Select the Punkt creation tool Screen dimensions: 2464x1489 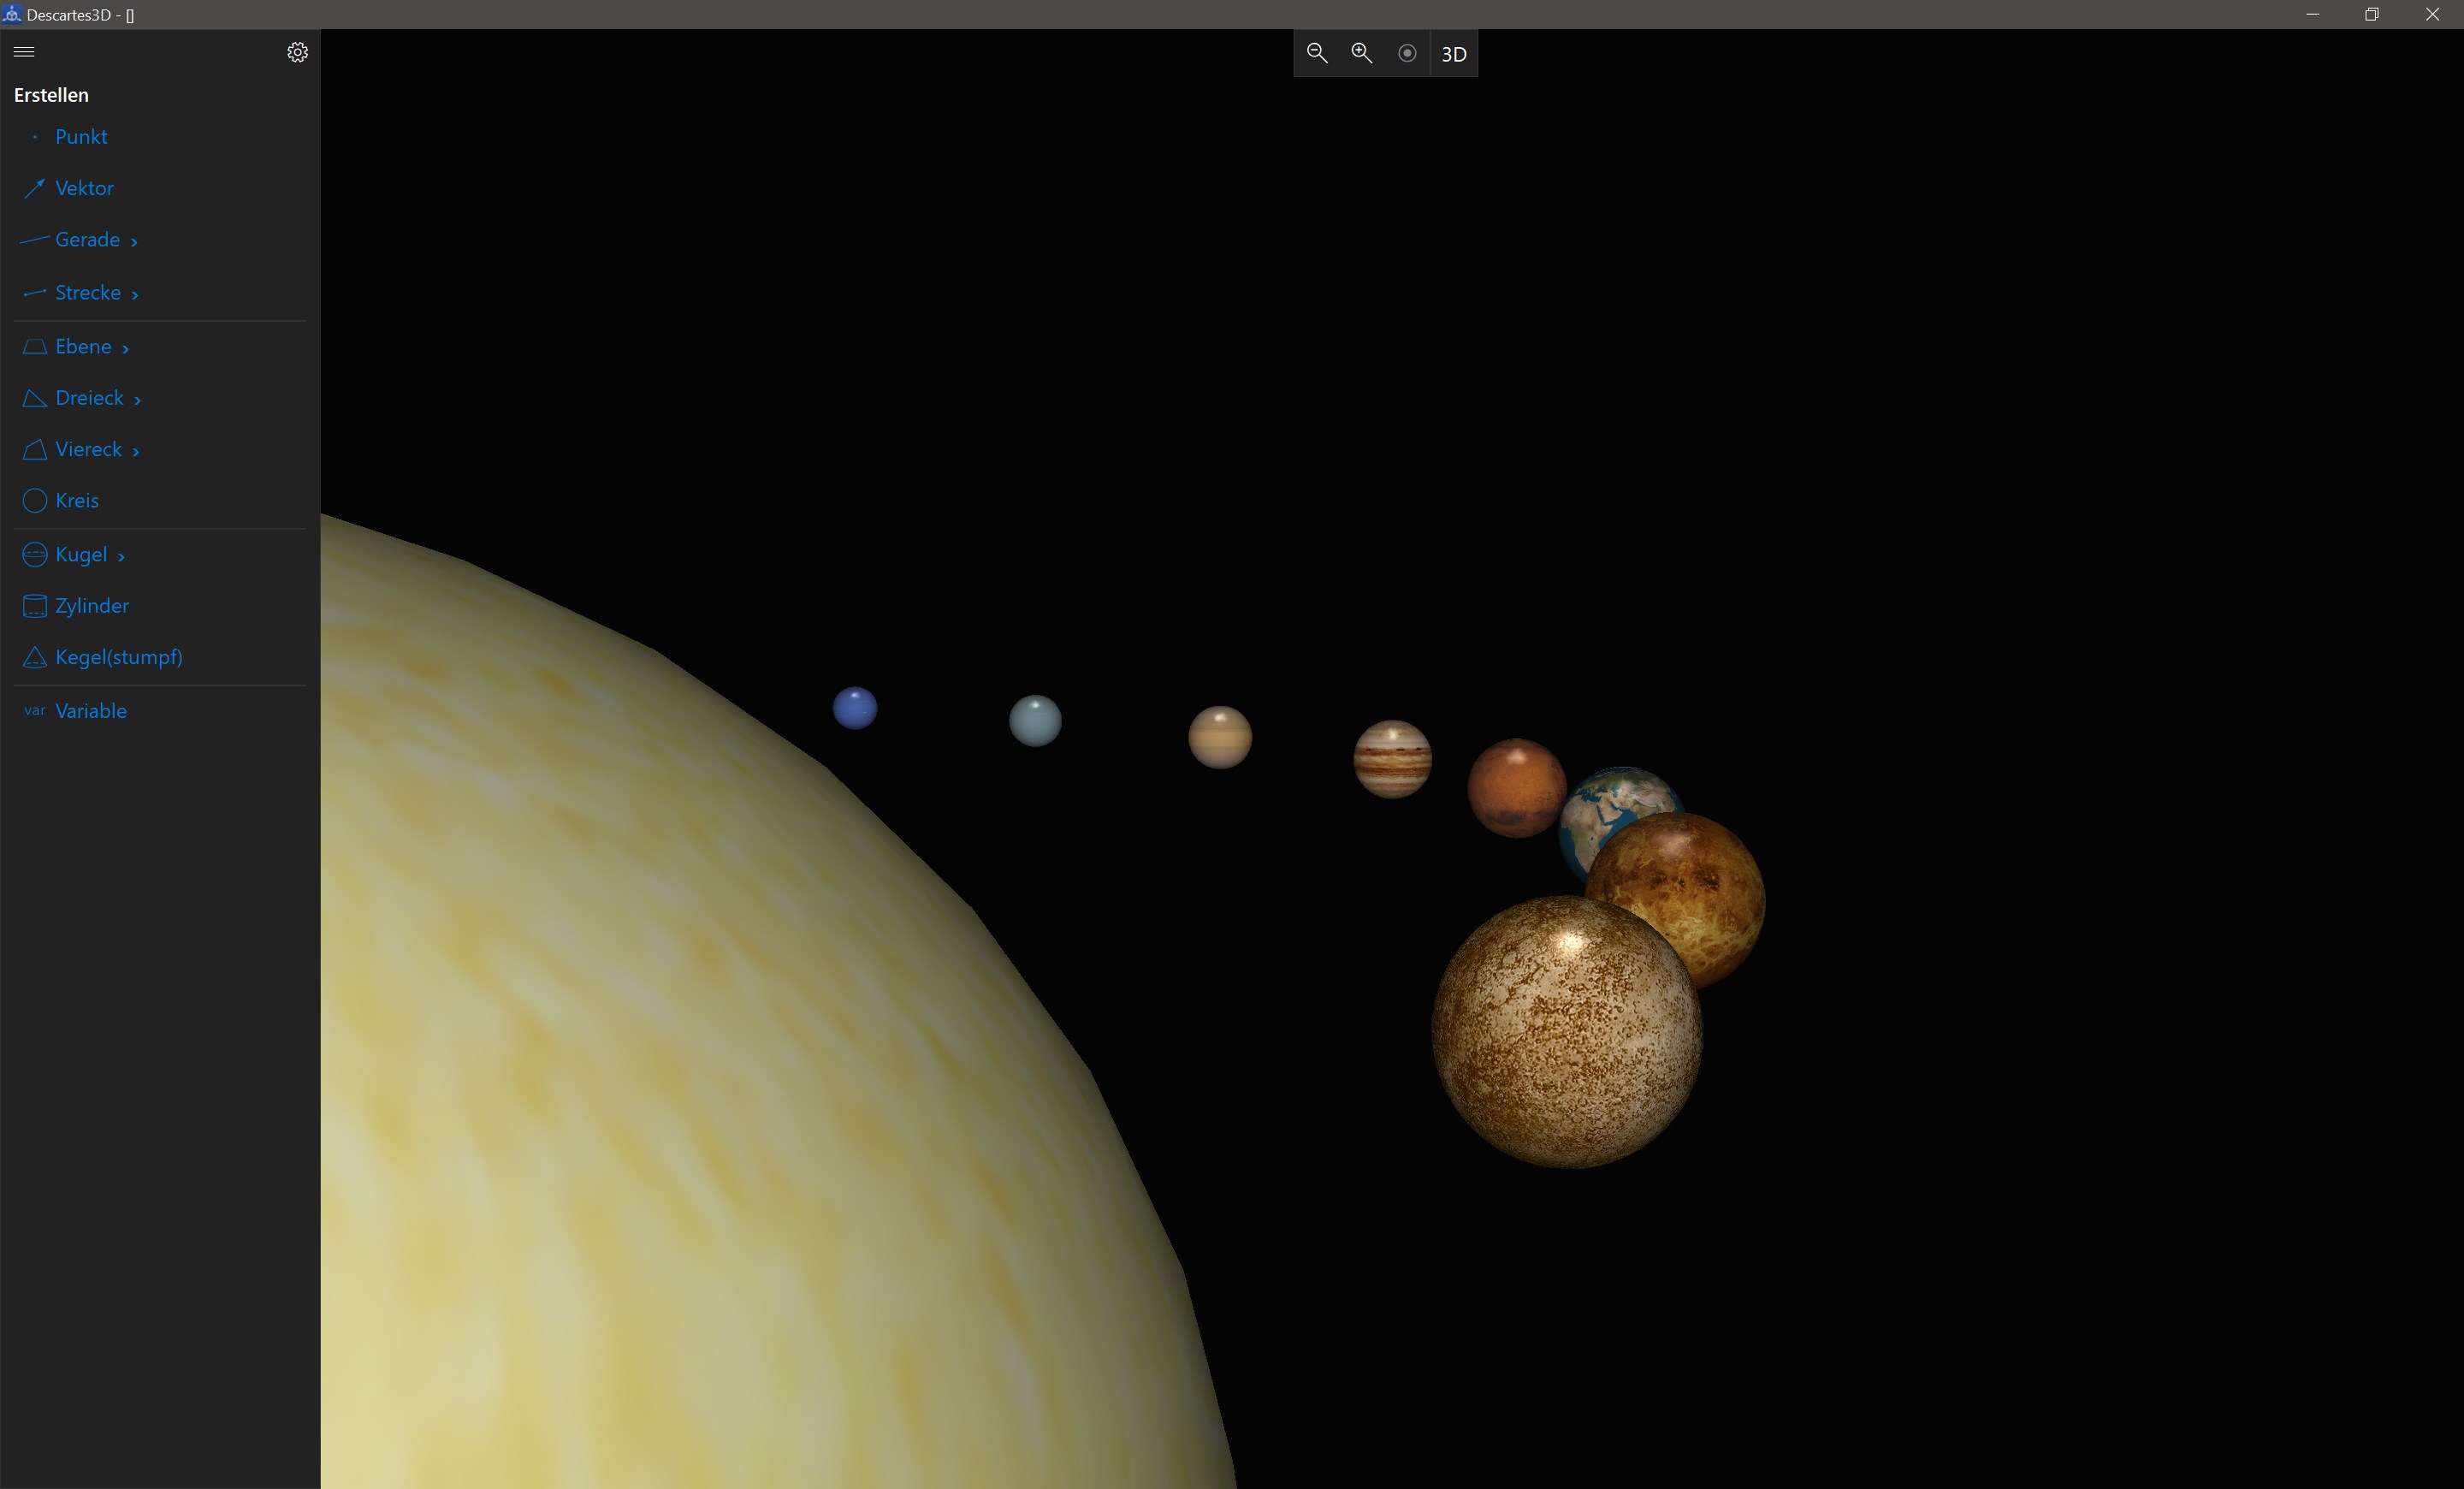point(81,137)
